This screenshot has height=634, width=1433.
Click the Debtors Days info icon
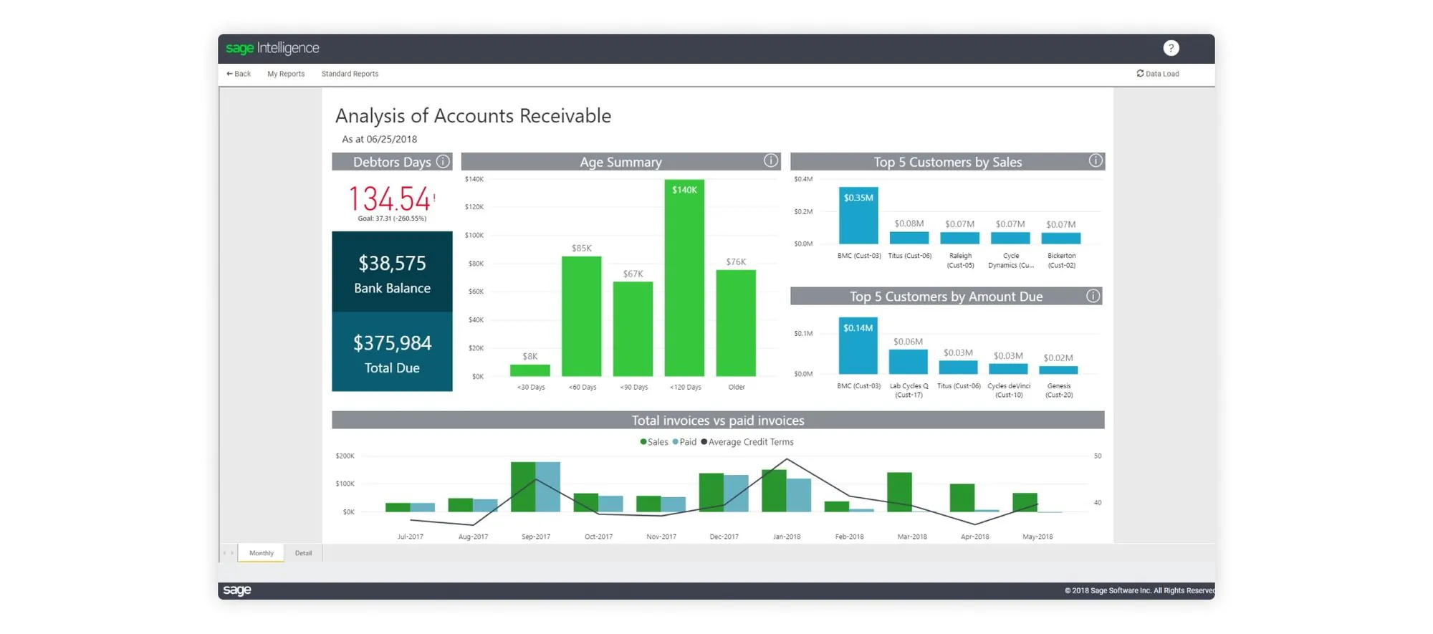[444, 161]
